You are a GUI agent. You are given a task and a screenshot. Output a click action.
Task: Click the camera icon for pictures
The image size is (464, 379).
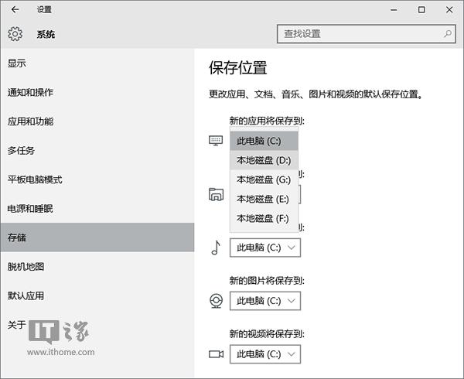(216, 300)
